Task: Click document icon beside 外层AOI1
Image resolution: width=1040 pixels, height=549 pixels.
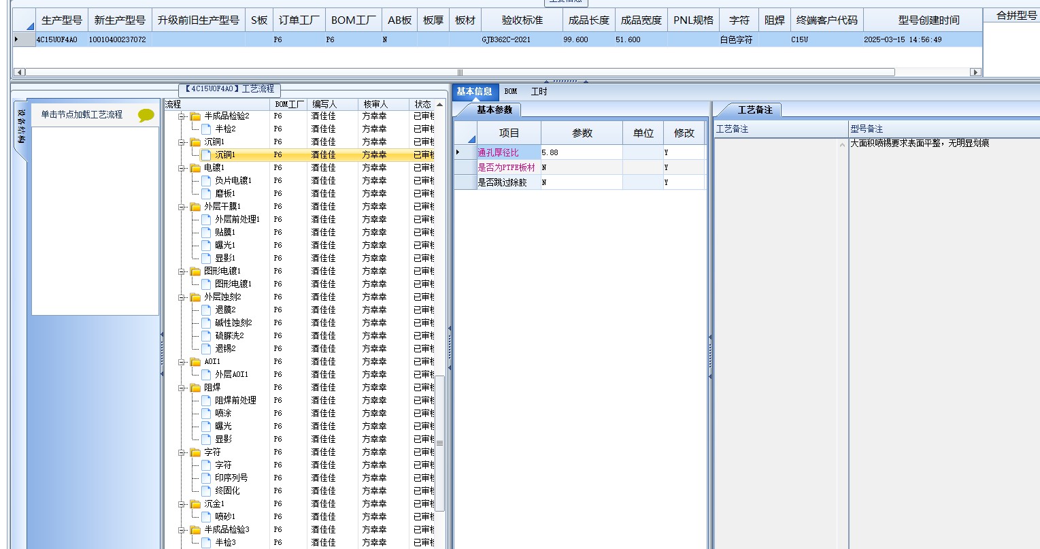Action: coord(206,374)
